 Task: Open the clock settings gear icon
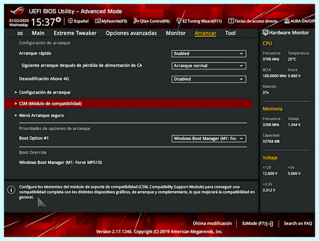click(x=58, y=20)
